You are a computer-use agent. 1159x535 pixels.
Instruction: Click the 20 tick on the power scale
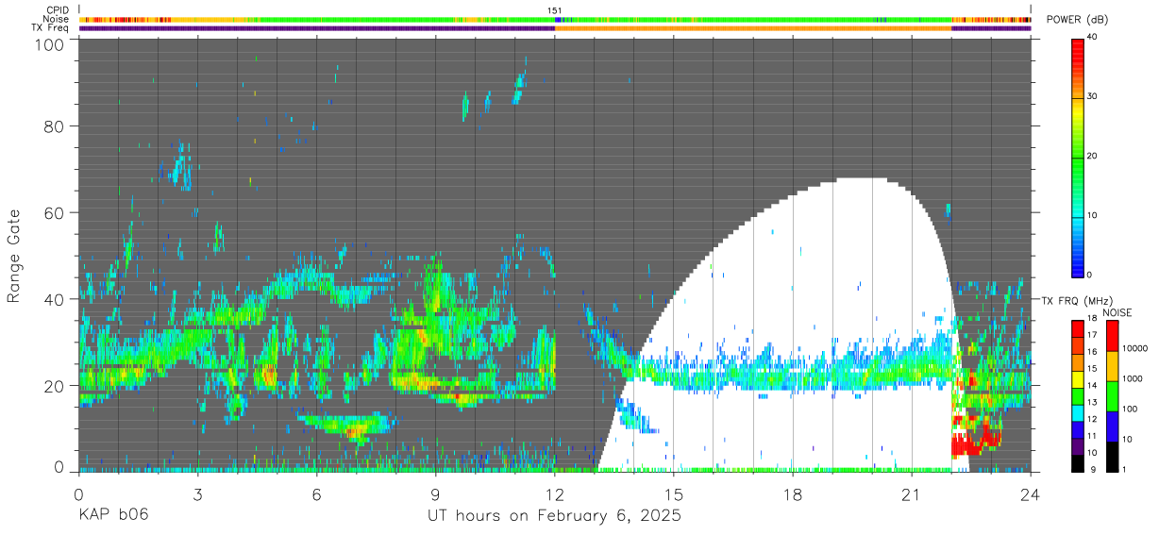pos(1093,157)
